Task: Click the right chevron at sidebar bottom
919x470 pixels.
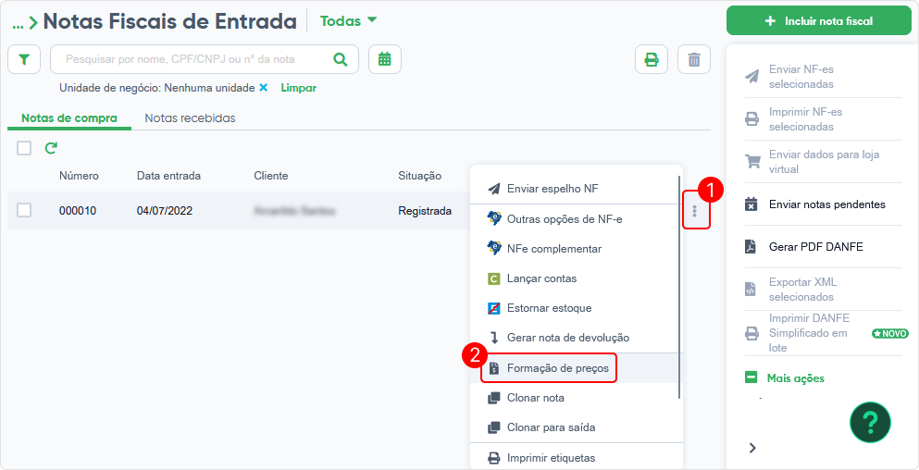Action: 752,448
